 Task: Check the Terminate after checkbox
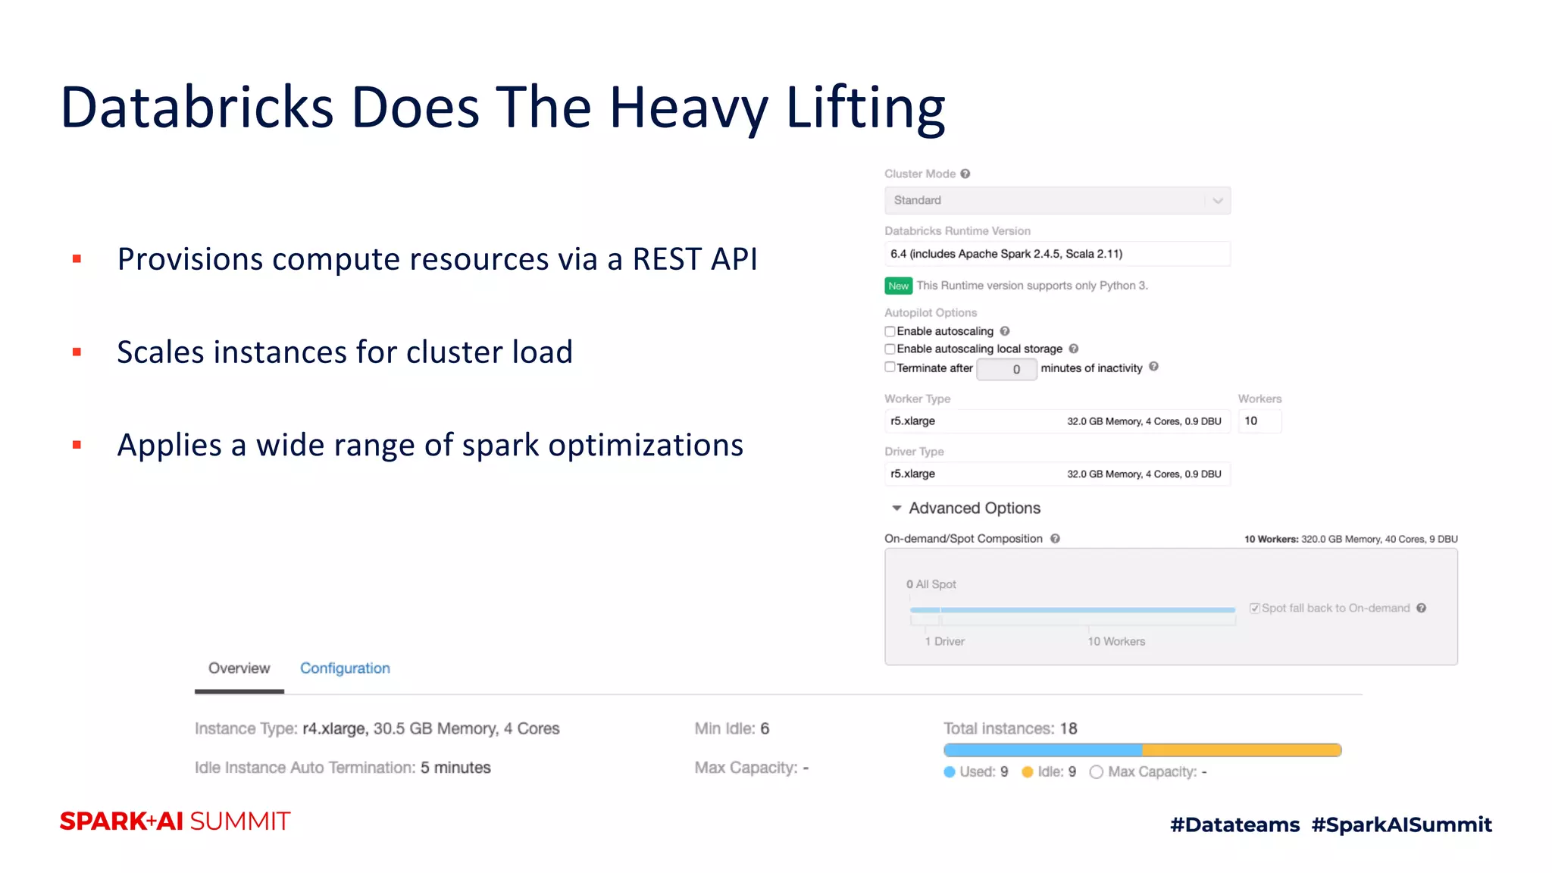coord(890,367)
